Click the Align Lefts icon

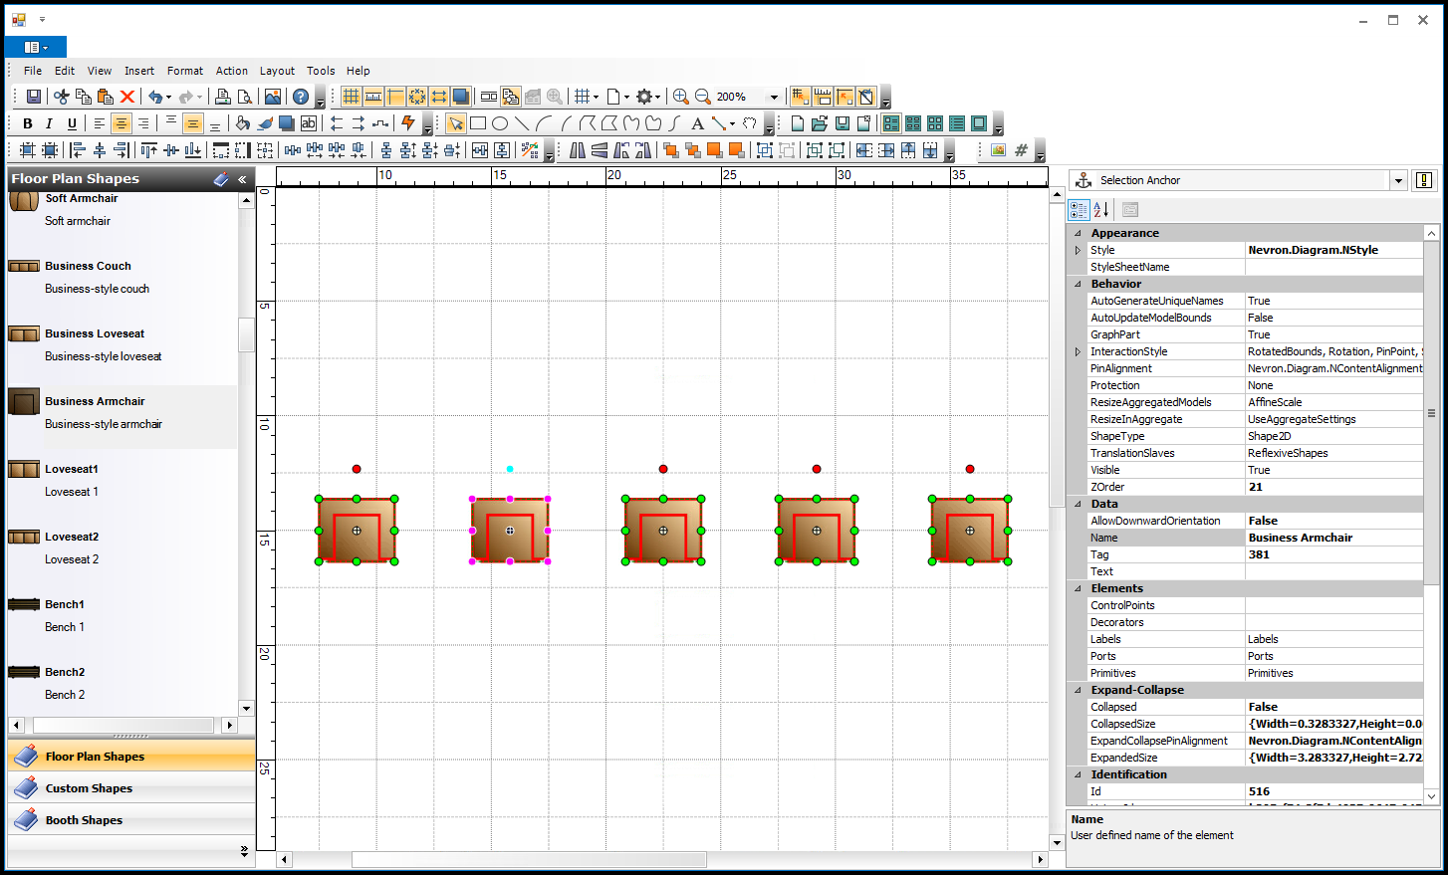click(x=78, y=150)
